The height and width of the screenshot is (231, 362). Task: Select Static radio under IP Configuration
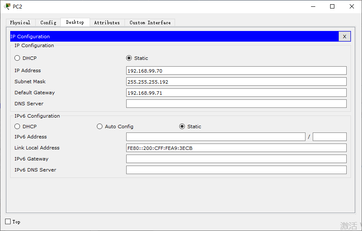click(129, 58)
